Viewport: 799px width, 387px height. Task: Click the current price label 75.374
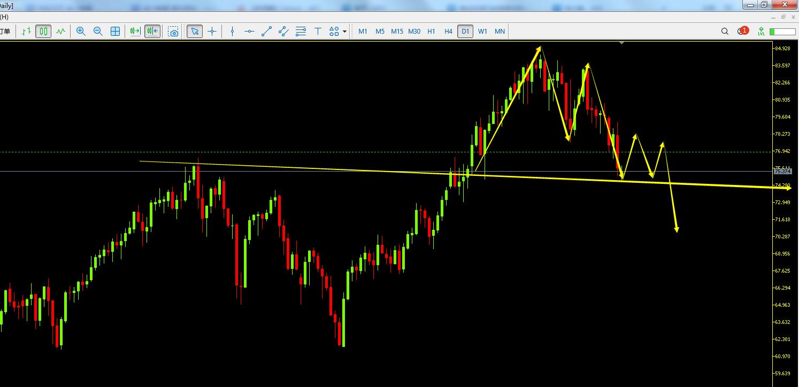click(x=782, y=172)
